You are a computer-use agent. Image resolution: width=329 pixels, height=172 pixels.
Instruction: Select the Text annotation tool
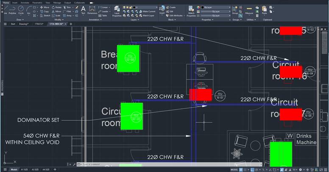point(83,10)
